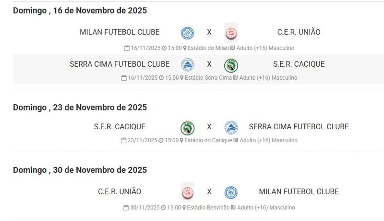This screenshot has width=384, height=221.
Task: Click Domingo, 30 de Novembro de 2025 heading
Action: 80,170
